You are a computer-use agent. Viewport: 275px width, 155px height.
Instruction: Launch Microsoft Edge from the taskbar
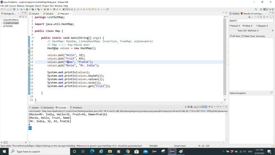click(x=92, y=151)
